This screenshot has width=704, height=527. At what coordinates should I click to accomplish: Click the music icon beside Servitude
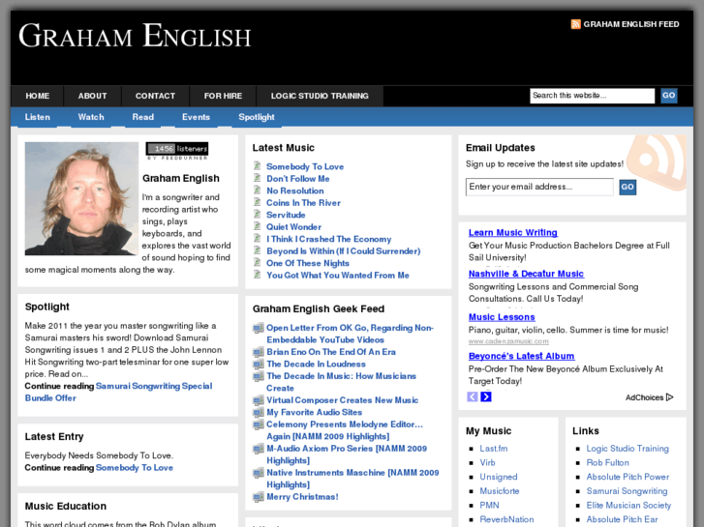pyautogui.click(x=258, y=215)
